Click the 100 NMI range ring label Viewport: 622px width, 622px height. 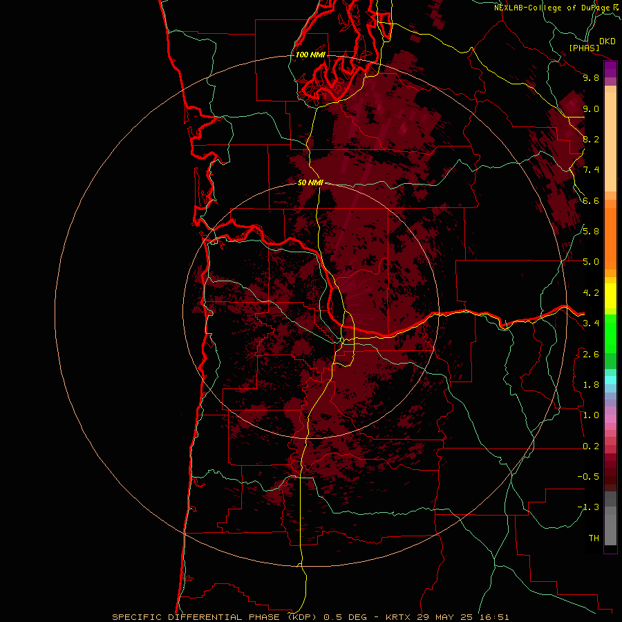click(x=310, y=55)
